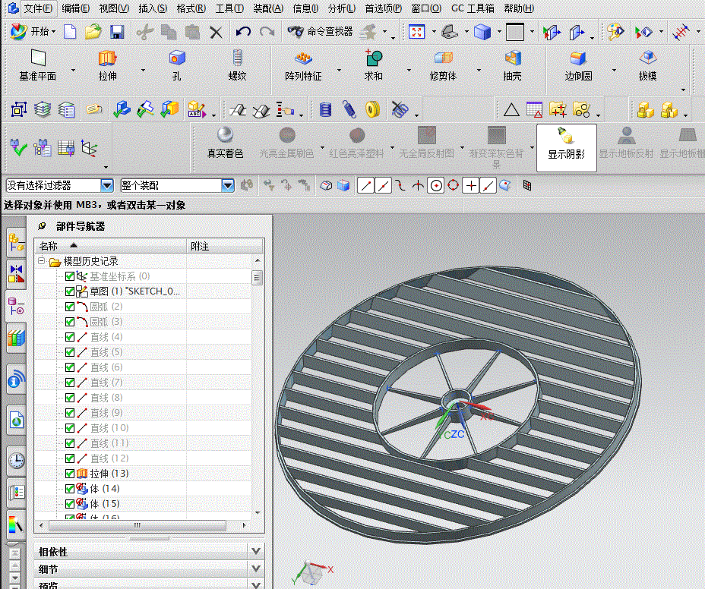This screenshot has width=705, height=589.
Task: Apply 真实着色 true shading
Action: tap(225, 143)
